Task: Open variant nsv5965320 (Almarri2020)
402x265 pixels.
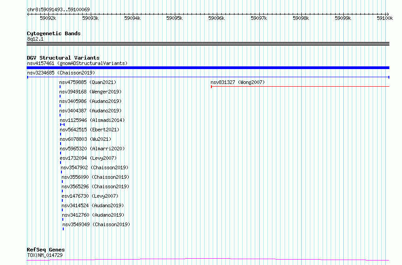Action: [x=92, y=149]
